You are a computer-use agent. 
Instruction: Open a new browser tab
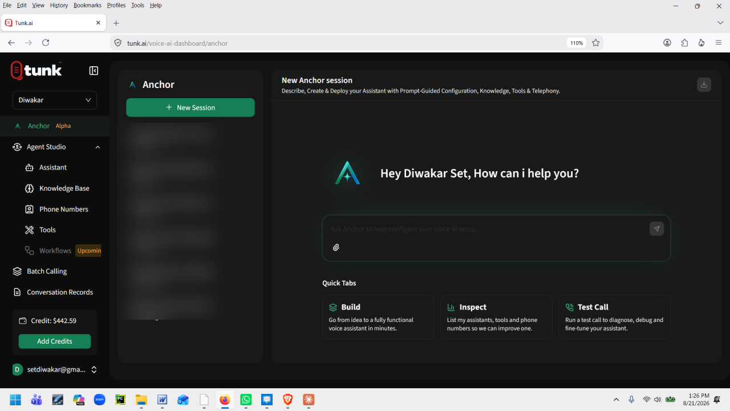click(x=116, y=23)
